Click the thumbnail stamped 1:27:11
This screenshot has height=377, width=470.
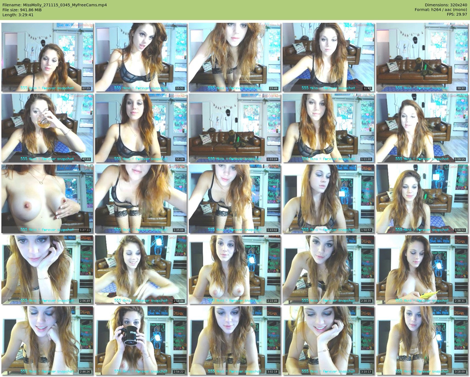pyautogui.click(x=47, y=199)
